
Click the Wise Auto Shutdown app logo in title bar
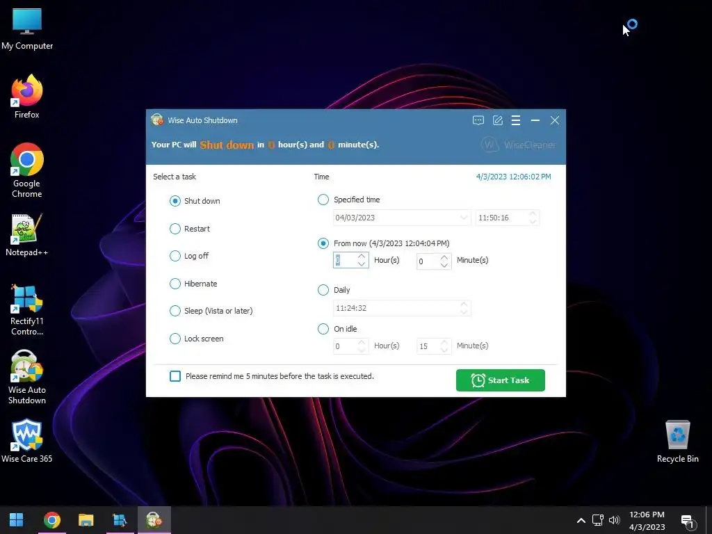(157, 120)
